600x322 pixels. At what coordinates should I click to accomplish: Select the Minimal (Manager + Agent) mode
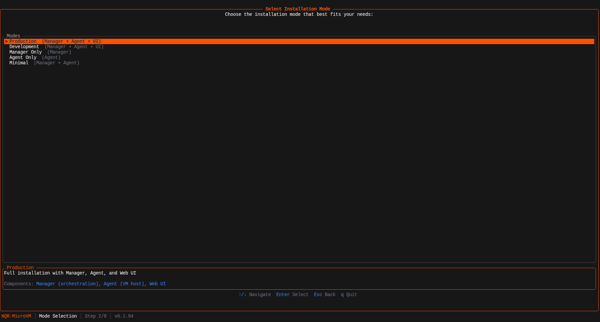point(19,63)
